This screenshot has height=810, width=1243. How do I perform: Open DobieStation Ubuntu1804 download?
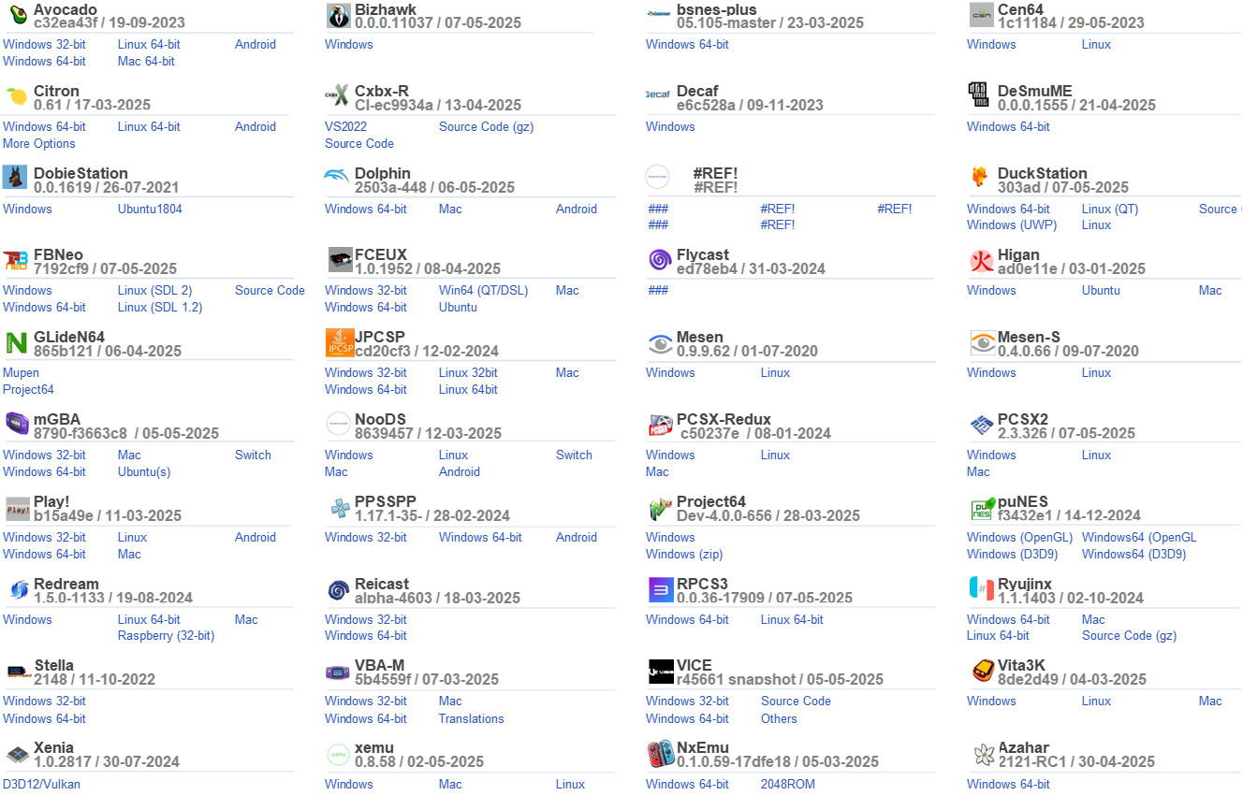[150, 209]
